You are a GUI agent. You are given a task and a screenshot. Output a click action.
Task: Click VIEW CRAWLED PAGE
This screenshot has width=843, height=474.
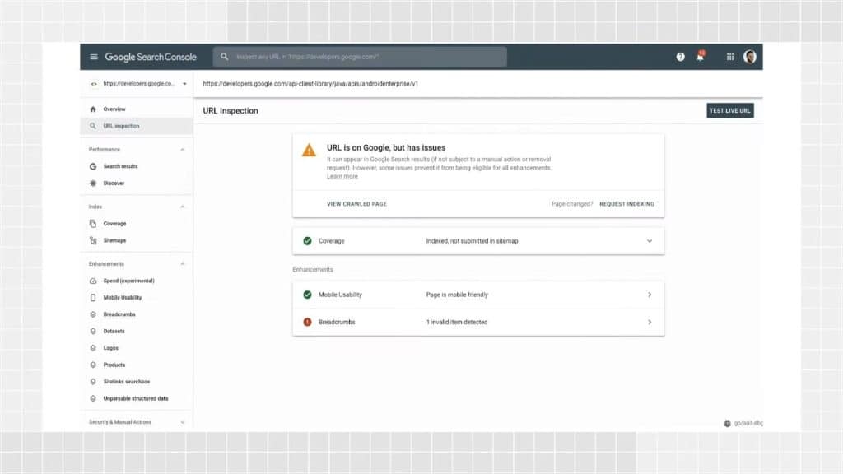(356, 204)
